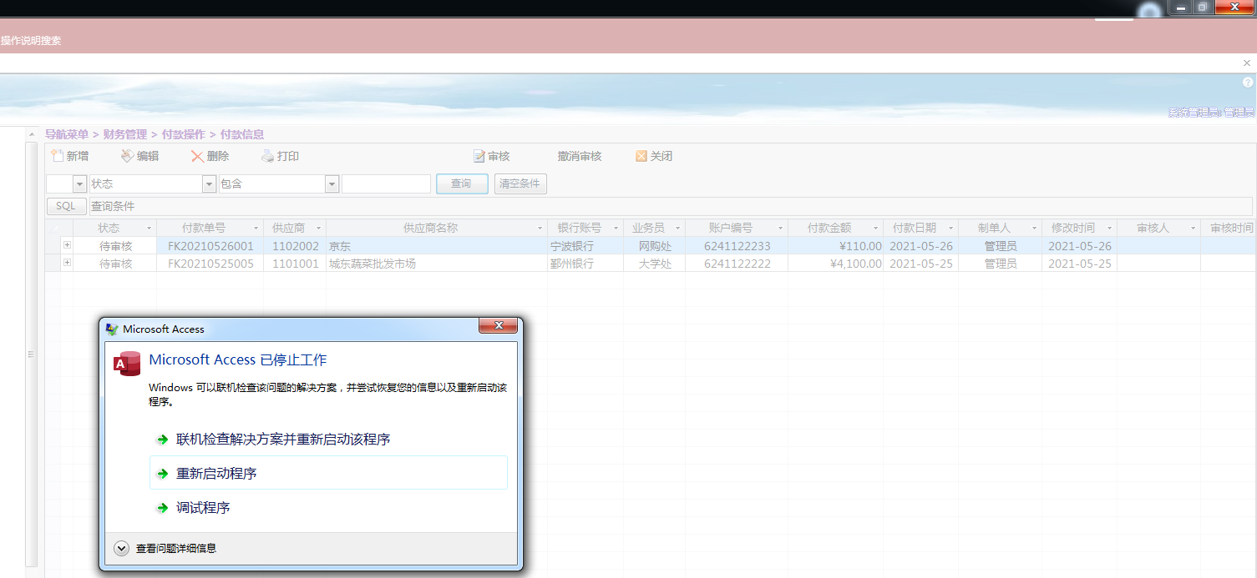Click 付款操作 in the breadcrumb

pyautogui.click(x=184, y=134)
